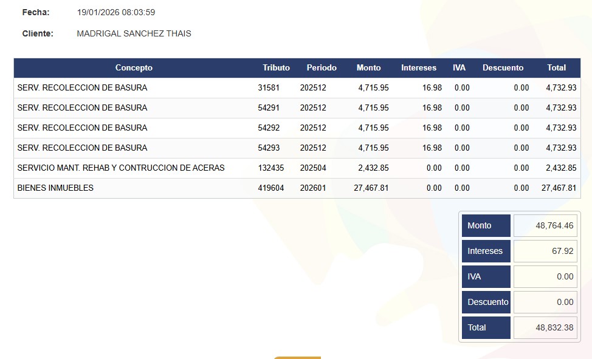Image resolution: width=592 pixels, height=359 pixels.
Task: Select the row with tributo 54292
Action: (x=297, y=128)
